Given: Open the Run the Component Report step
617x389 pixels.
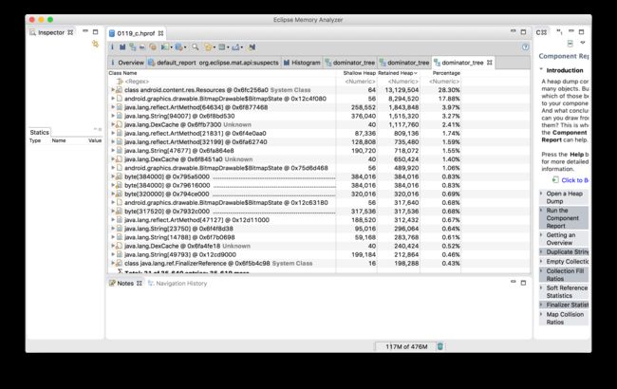Looking at the screenshot, I should point(563,218).
